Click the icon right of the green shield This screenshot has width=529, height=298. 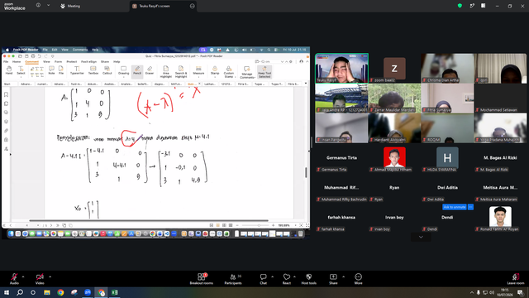tap(472, 6)
